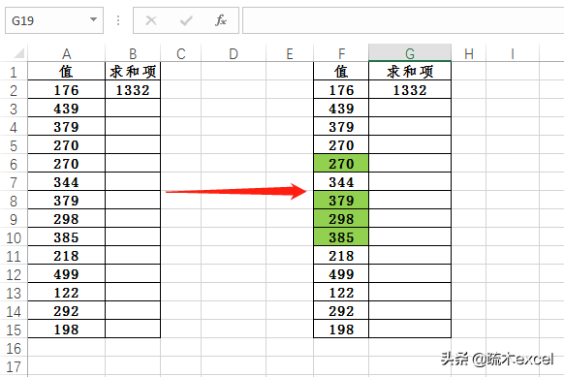Select column D header

(234, 53)
